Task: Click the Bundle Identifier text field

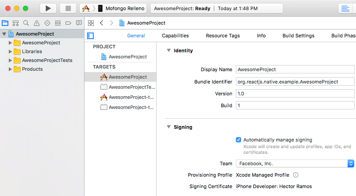Action: coord(295,82)
